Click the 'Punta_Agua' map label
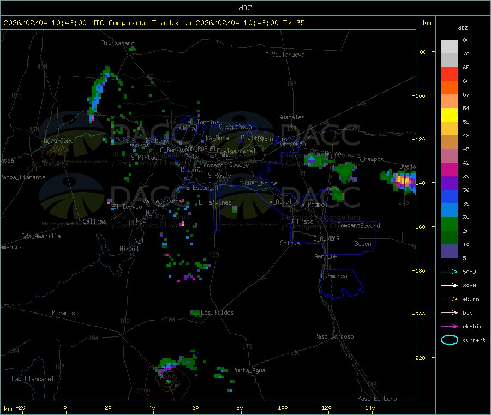This screenshot has width=491, height=415. [x=249, y=370]
